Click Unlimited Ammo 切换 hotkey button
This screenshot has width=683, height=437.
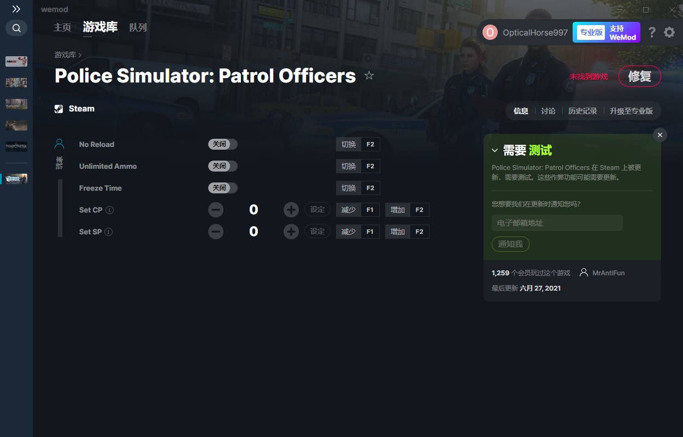point(358,166)
